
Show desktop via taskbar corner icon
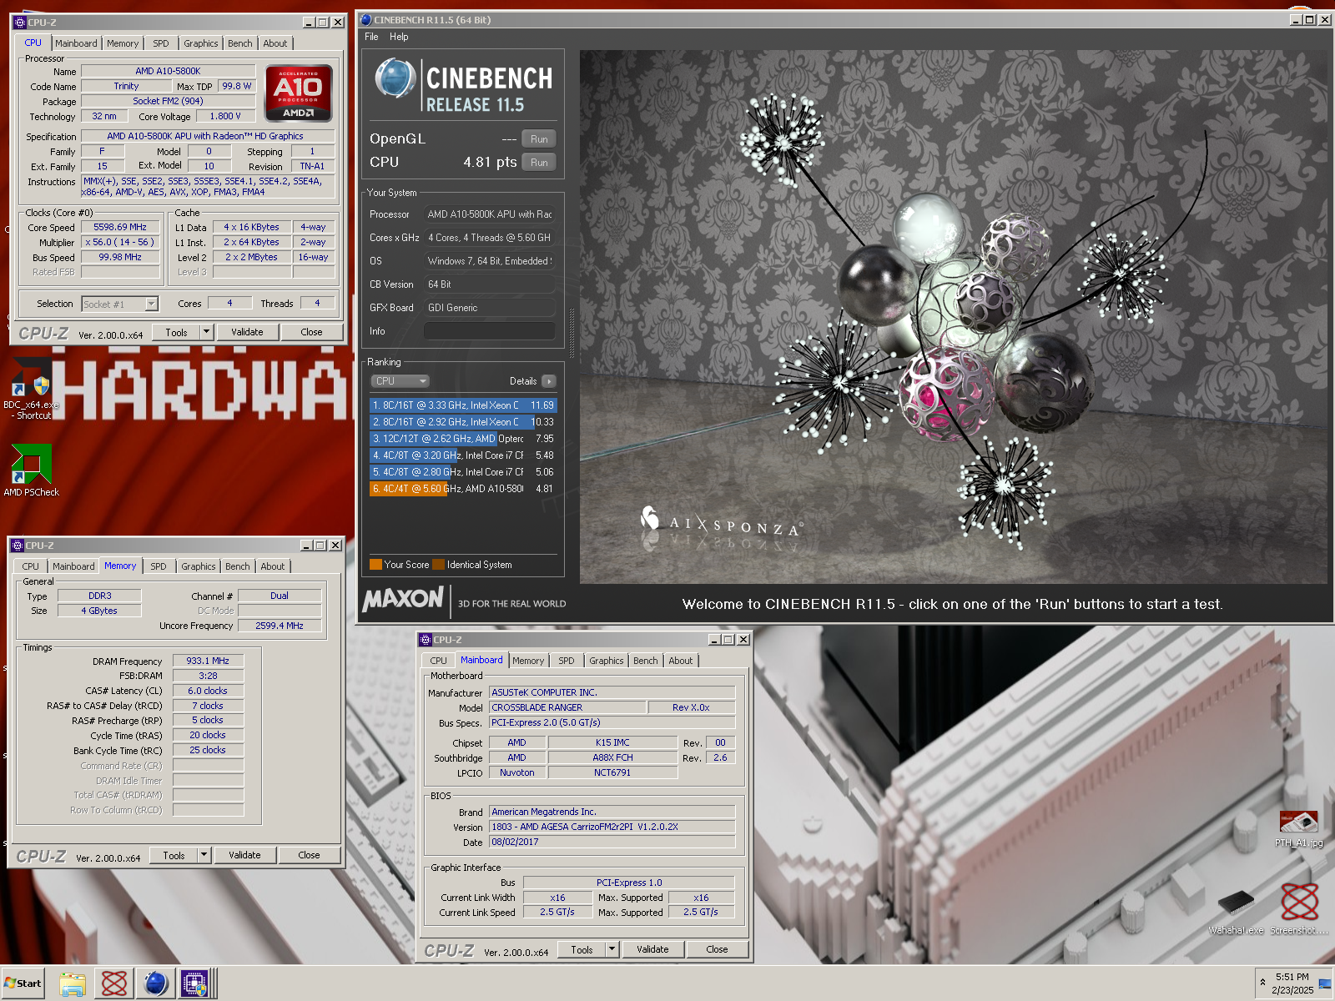[x=1326, y=983]
